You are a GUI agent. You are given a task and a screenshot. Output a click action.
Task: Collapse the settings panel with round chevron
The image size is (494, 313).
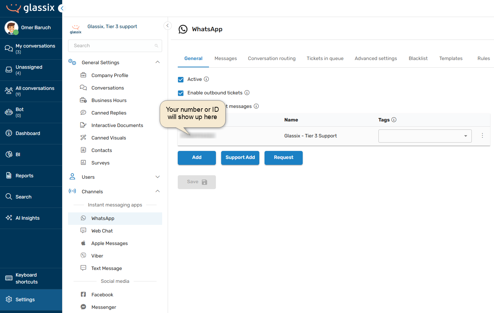167,26
